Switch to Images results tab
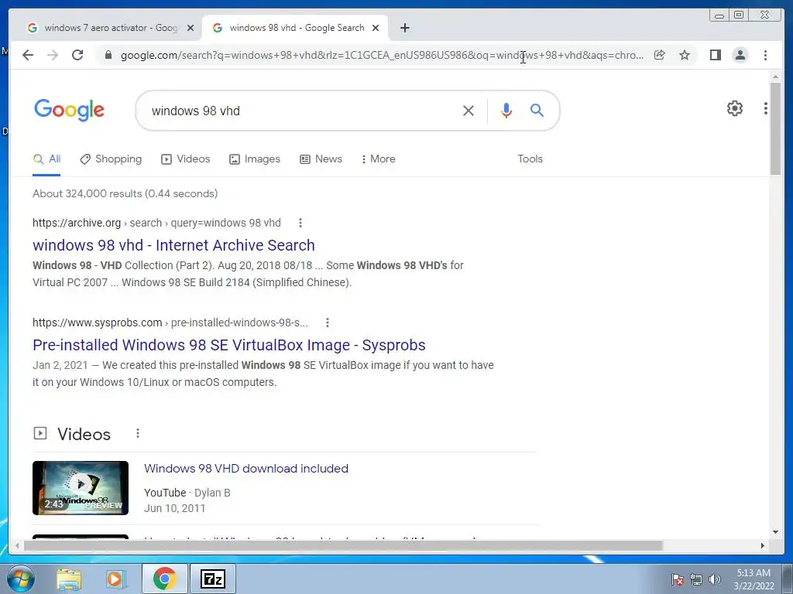Image resolution: width=793 pixels, height=594 pixels. 254,159
